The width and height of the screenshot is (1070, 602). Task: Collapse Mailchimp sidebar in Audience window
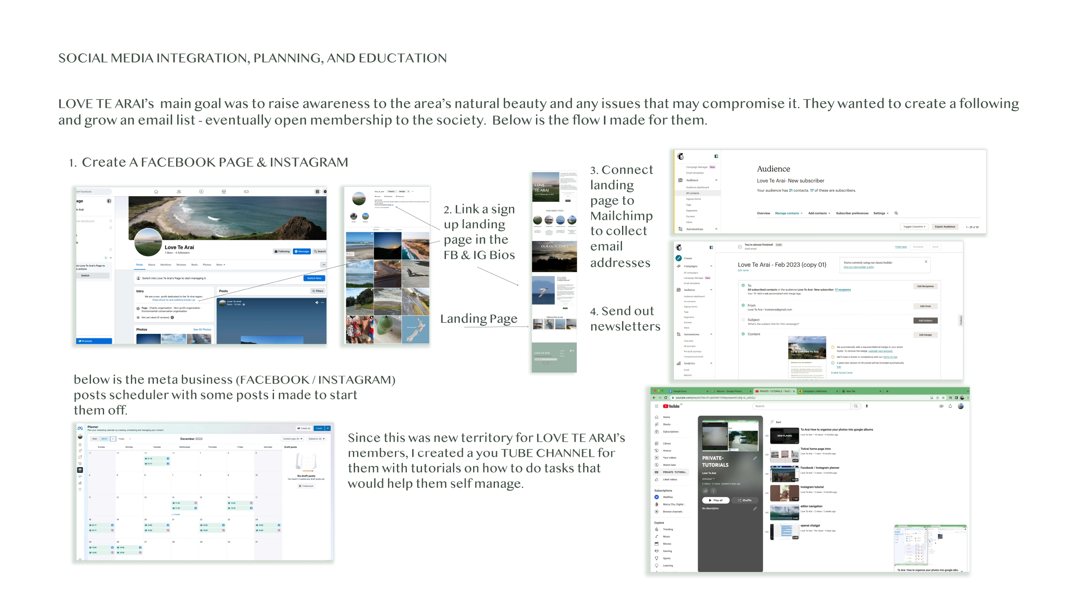tap(716, 156)
